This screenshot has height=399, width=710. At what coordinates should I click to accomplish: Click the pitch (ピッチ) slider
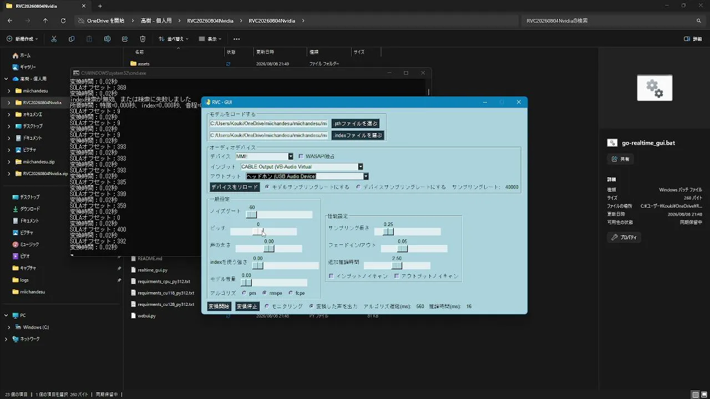263,232
